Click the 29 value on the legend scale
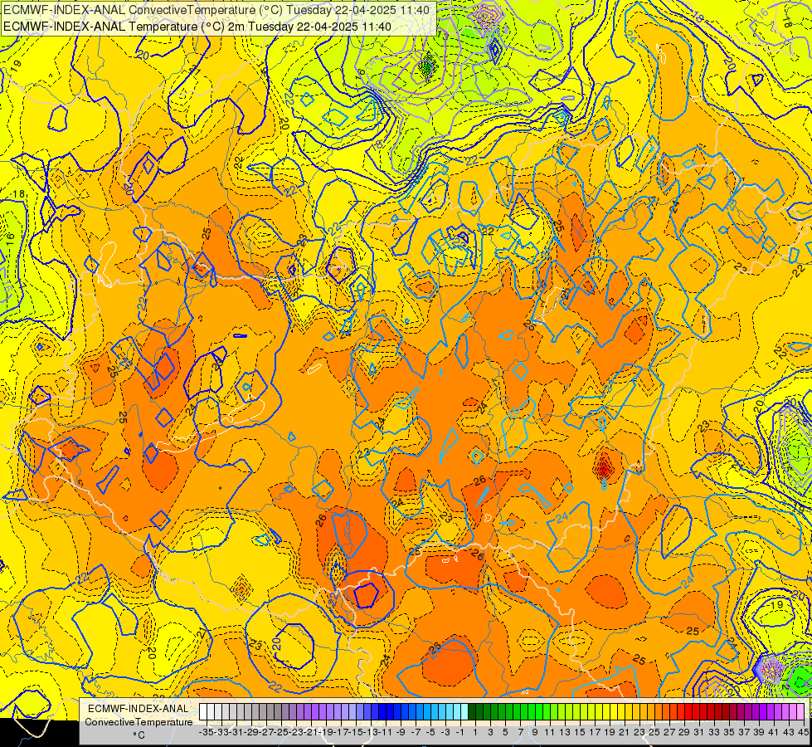Screen dimensions: 812x747 tap(684, 732)
